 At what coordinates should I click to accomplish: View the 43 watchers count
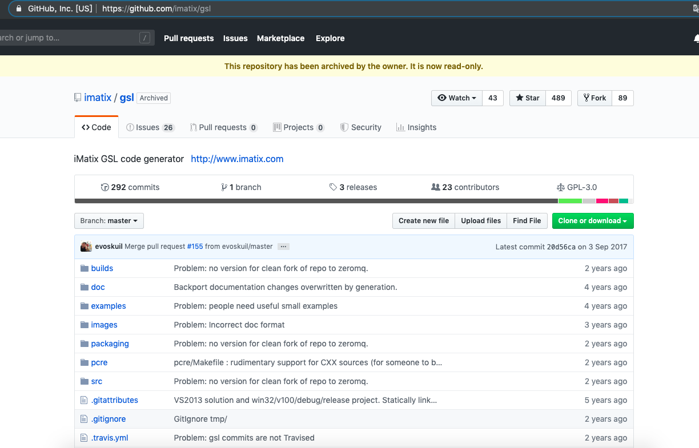493,98
